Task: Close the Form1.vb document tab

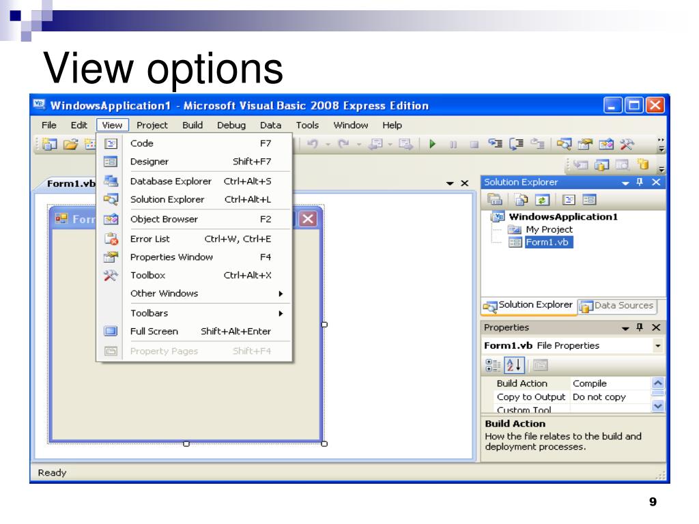Action: (x=465, y=183)
